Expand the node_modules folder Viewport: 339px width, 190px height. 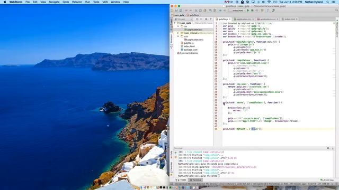click(178, 33)
